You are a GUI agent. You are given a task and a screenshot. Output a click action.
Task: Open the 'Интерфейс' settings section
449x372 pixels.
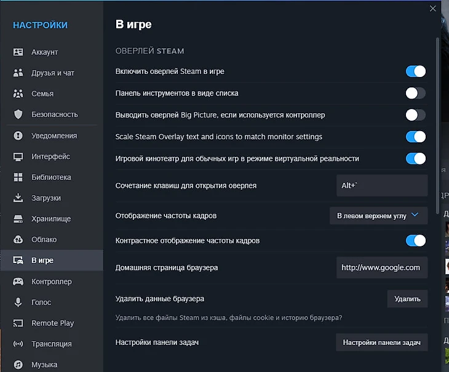tap(50, 156)
